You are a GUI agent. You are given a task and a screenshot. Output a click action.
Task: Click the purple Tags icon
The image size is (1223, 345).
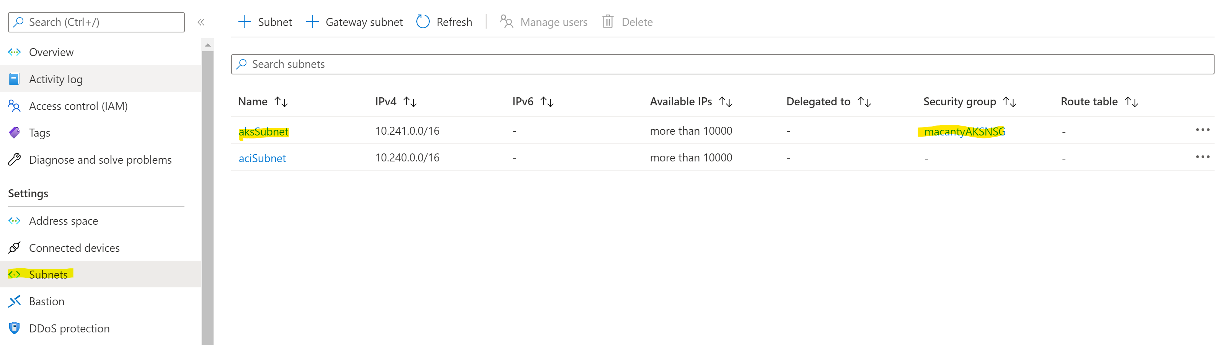click(14, 132)
